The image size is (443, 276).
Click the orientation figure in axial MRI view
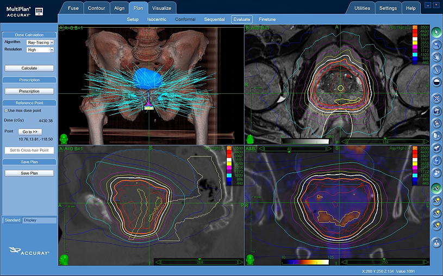(249, 139)
